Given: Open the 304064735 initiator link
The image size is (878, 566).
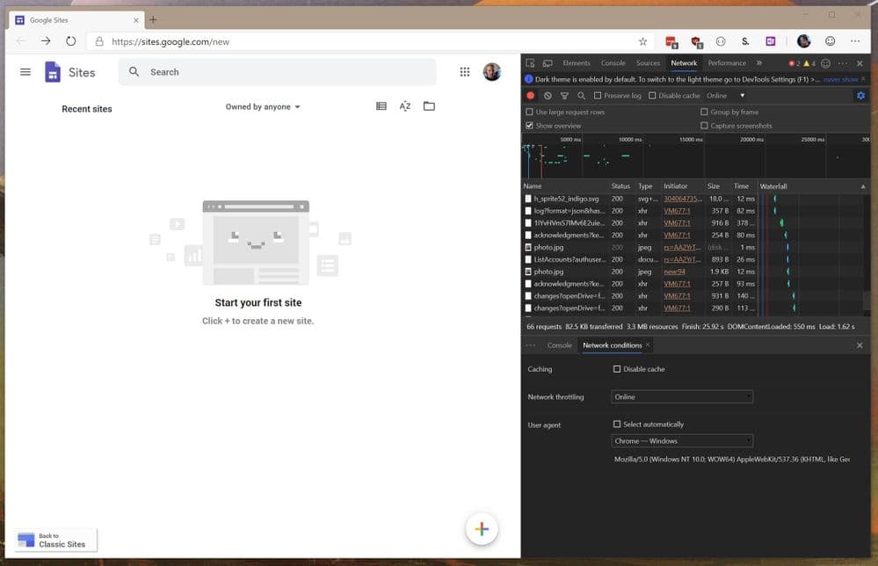Looking at the screenshot, I should point(683,199).
